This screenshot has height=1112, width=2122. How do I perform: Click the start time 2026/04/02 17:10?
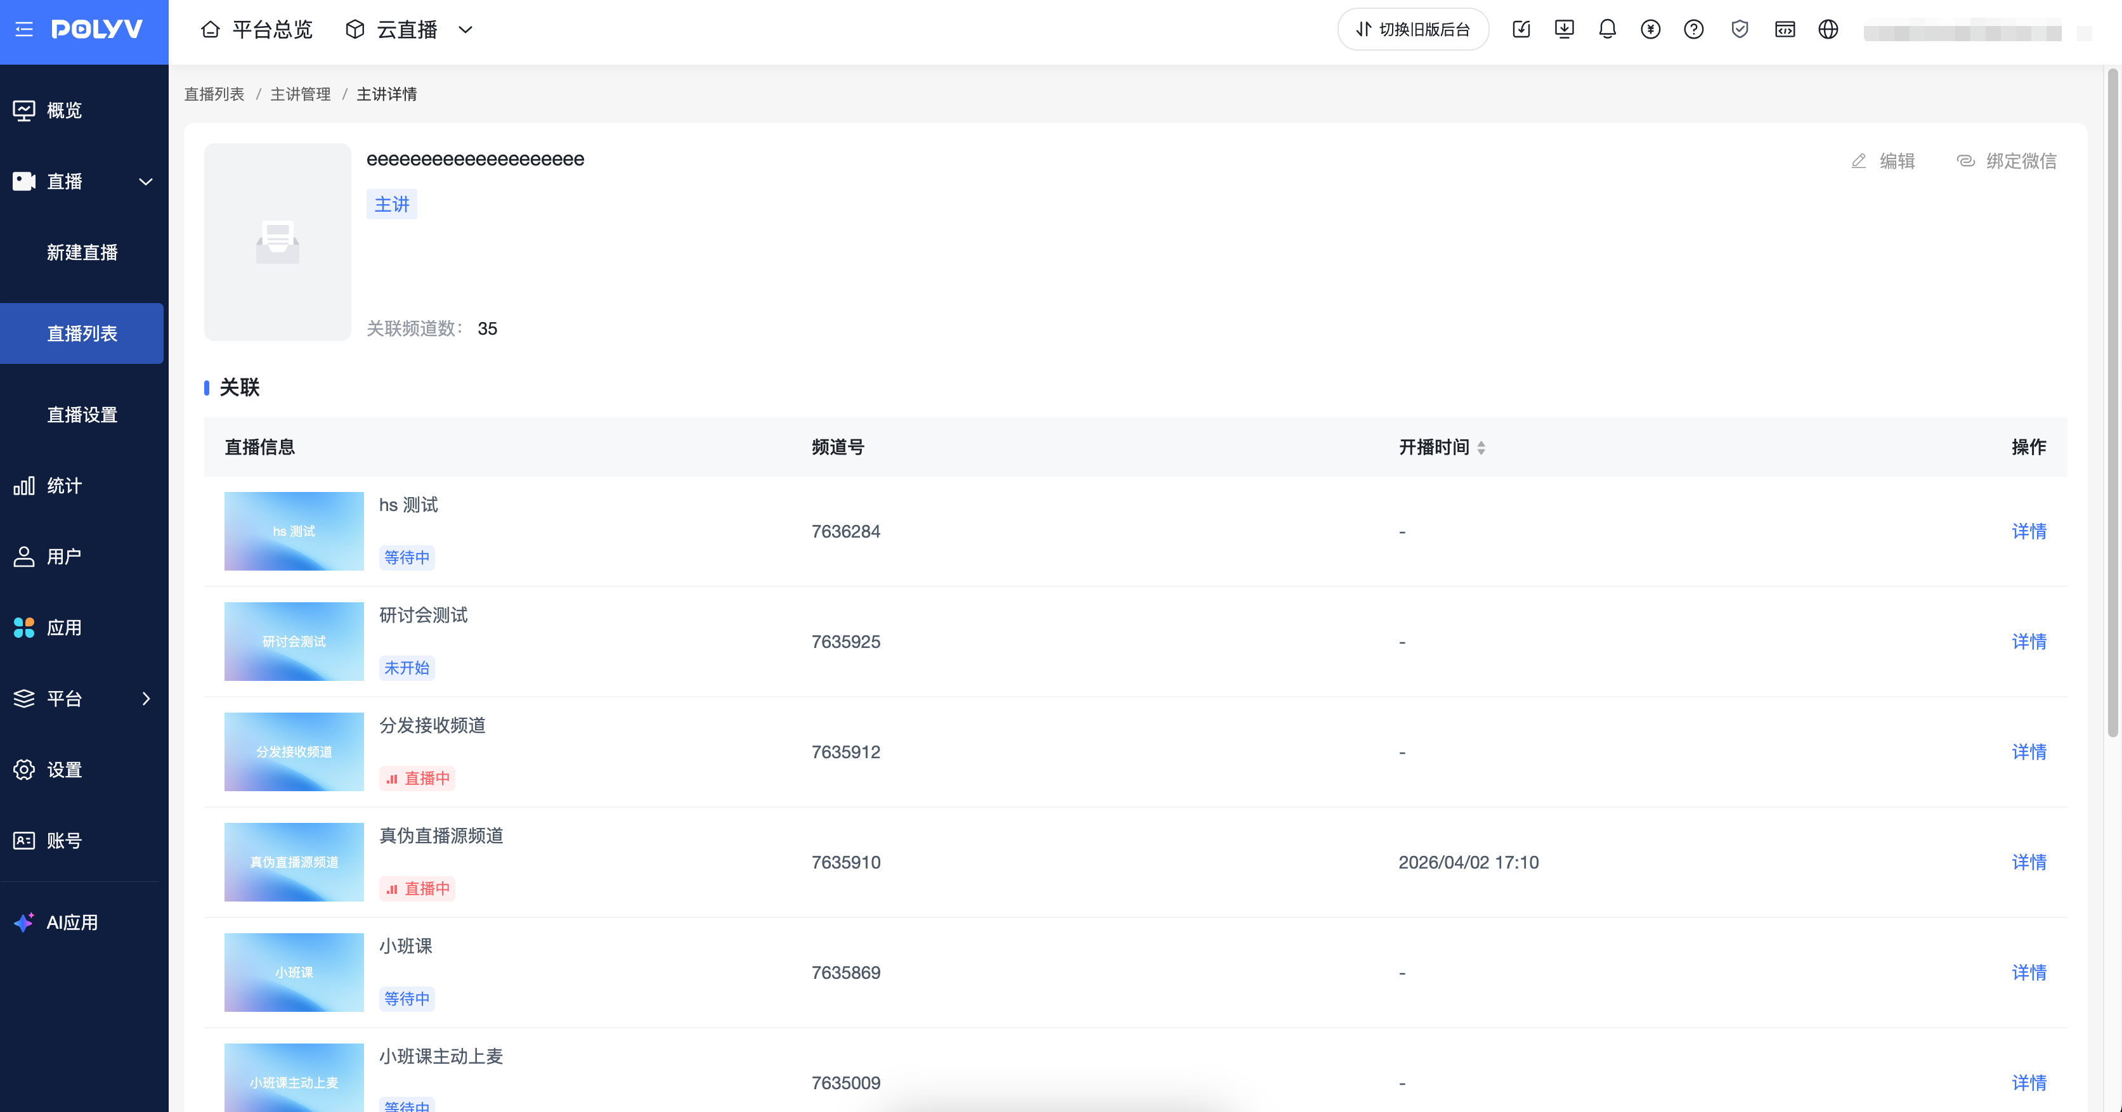click(x=1469, y=862)
